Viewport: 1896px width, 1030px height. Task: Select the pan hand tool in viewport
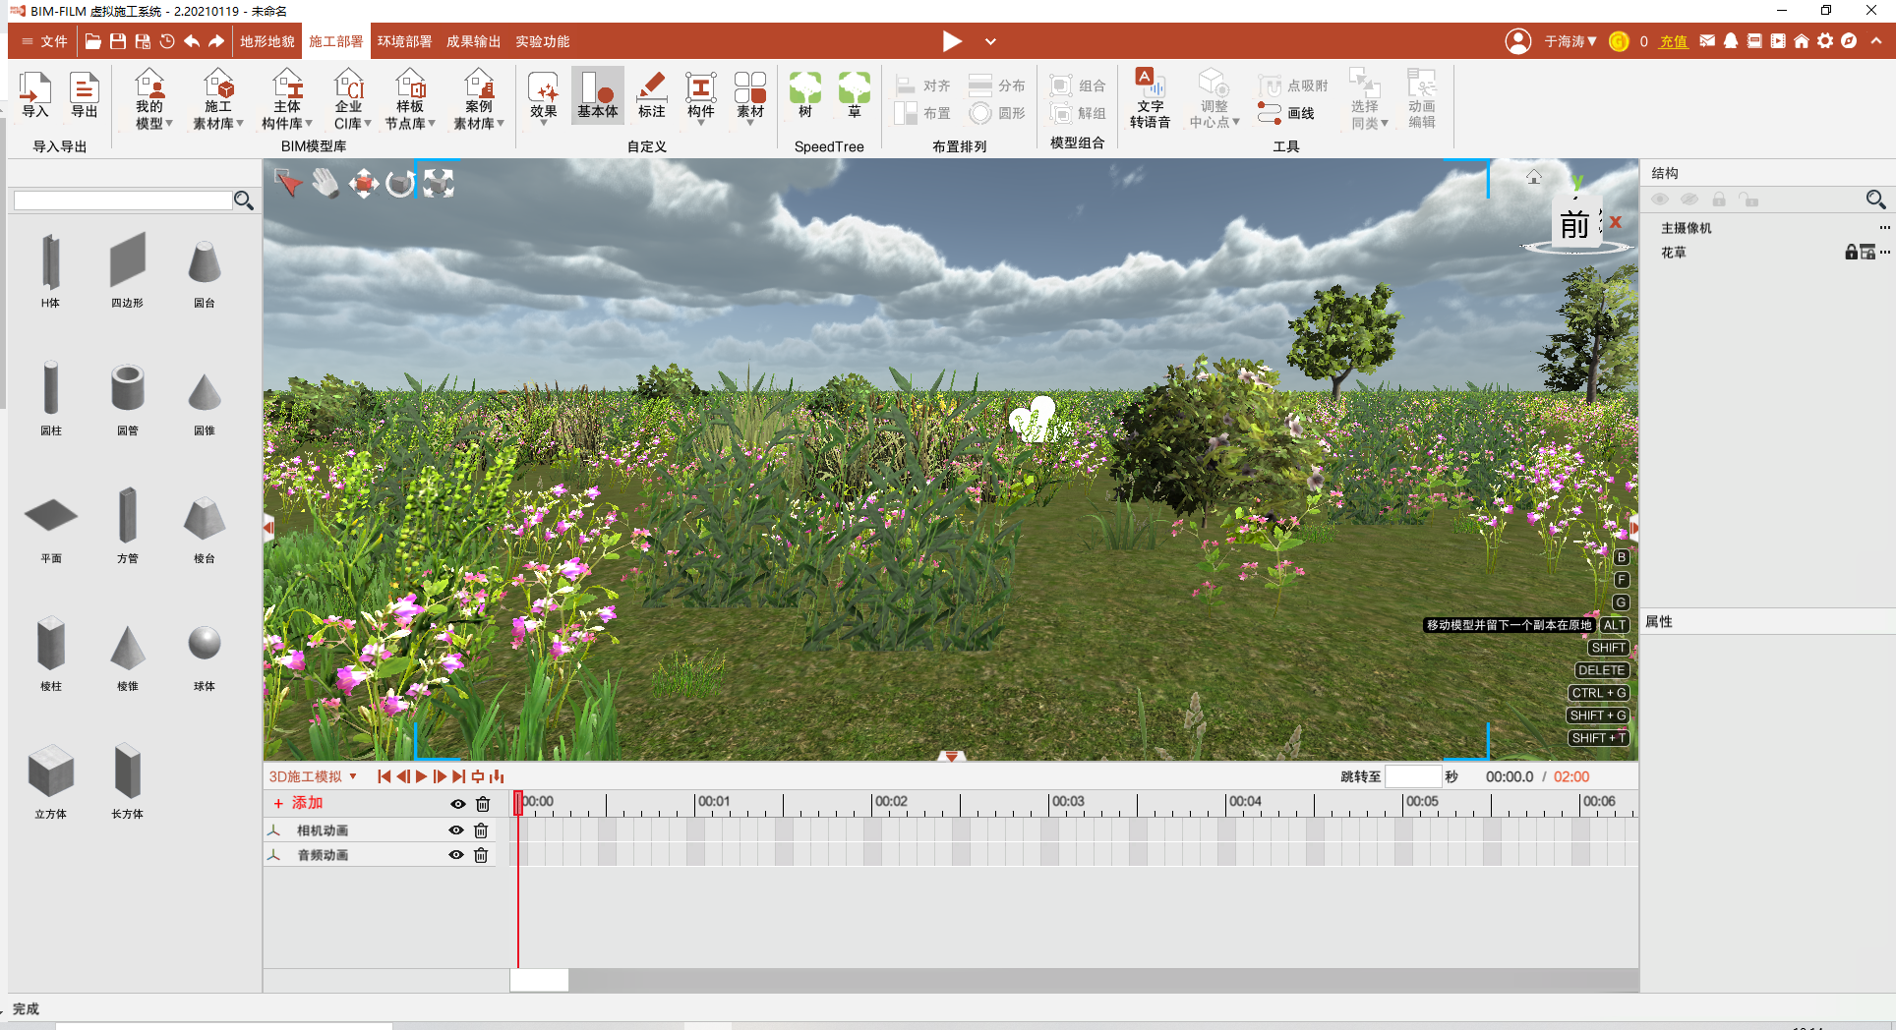tap(326, 183)
